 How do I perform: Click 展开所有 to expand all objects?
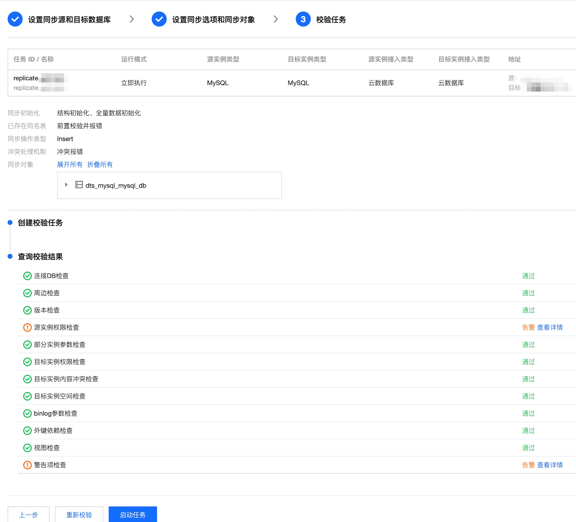click(70, 165)
